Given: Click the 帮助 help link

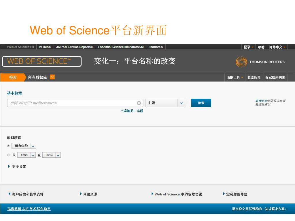Looking at the screenshot, I should tap(261, 47).
